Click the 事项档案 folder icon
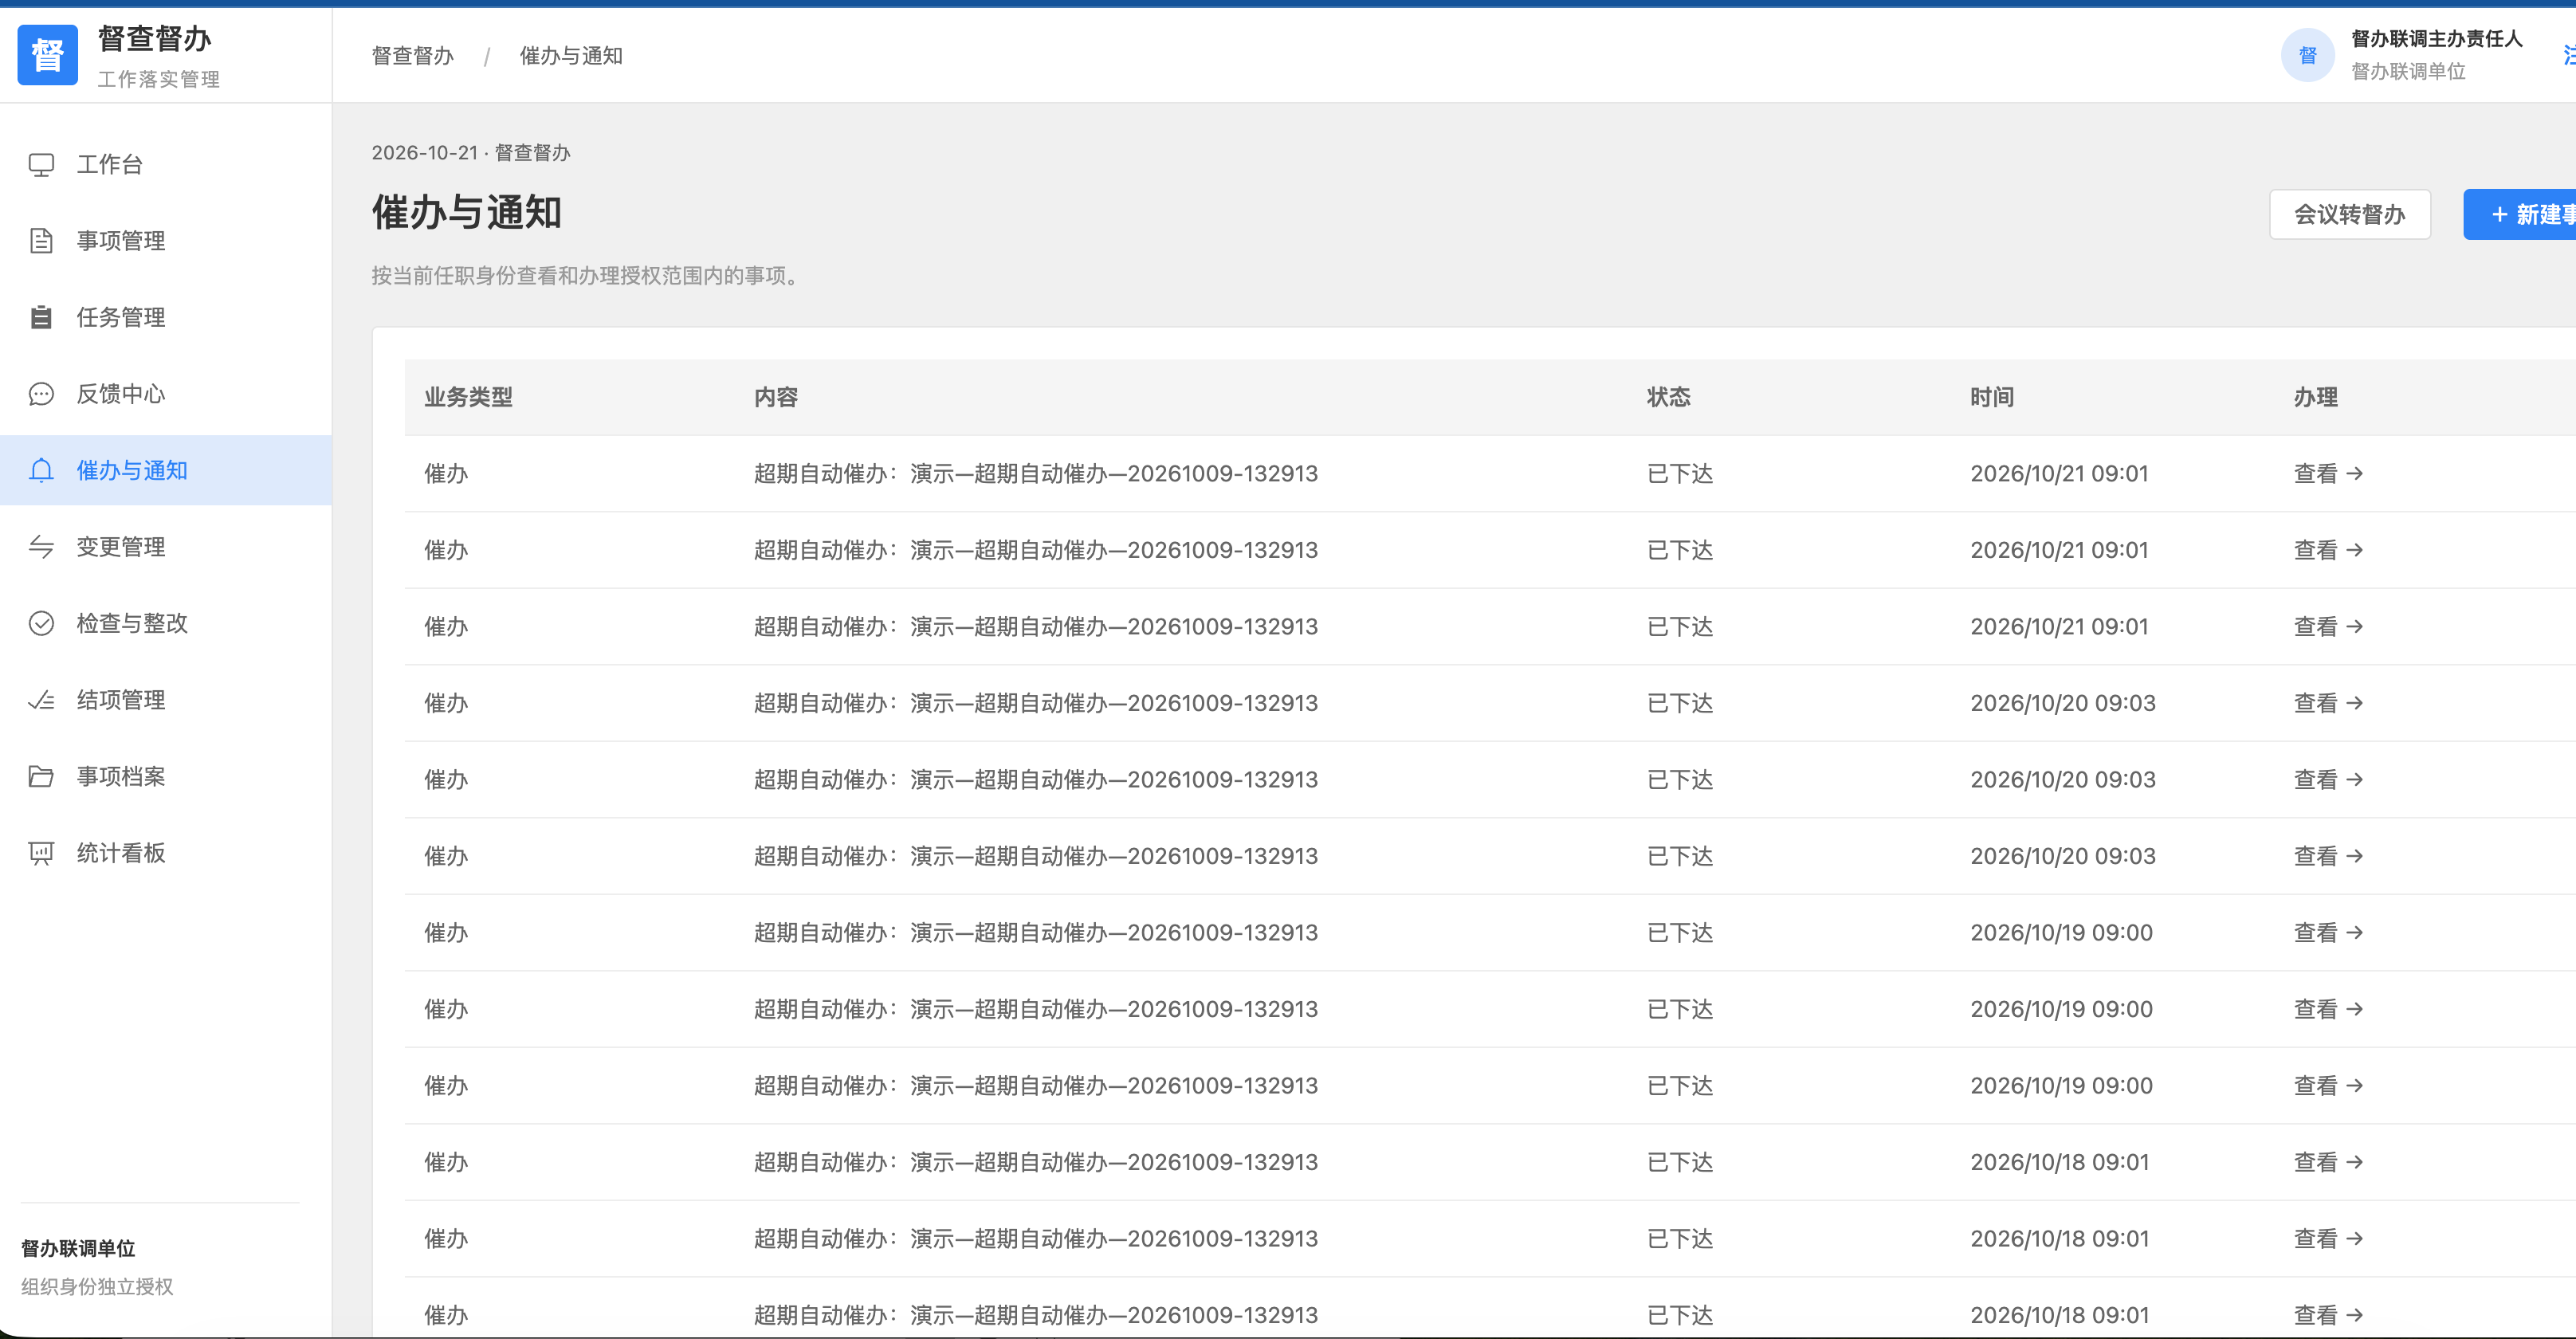The image size is (2576, 1339). (x=41, y=776)
